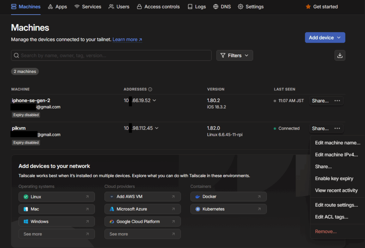Click See more under Cloud providers
365x248 pixels.
tap(143, 234)
